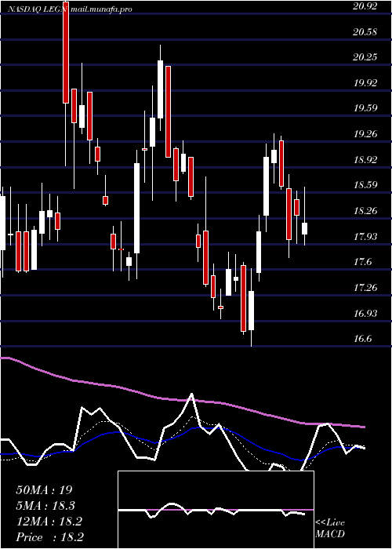Select the 20.92 price axis label
392x549 pixels.
[365, 6]
